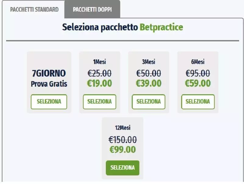Click the 6Mesi label heading
244x184 pixels.
[x=198, y=61]
